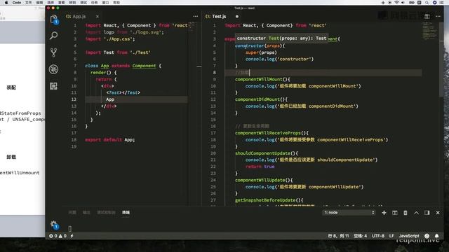Viewport: 449px width, 252px height.
Task: Click '<Test></Test>' line in App.js
Action: 123,92
